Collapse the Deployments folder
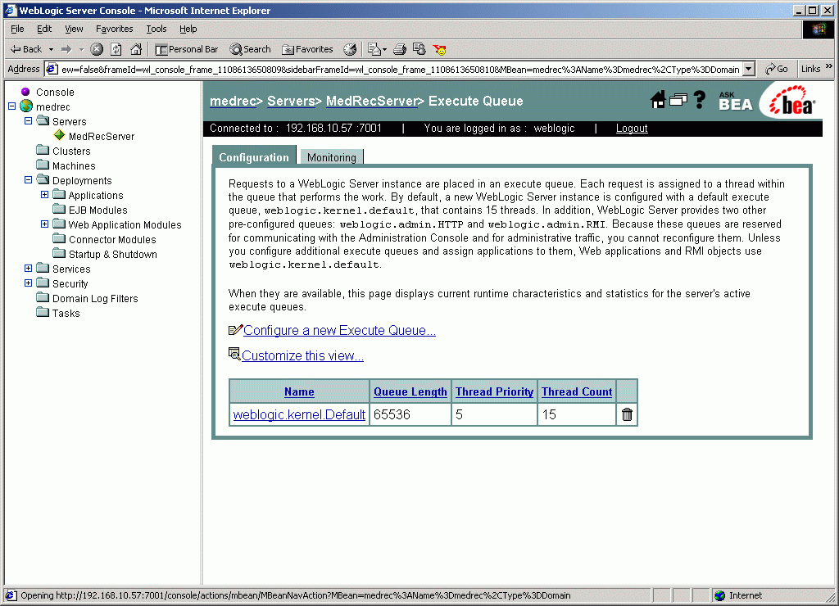 pyautogui.click(x=29, y=179)
